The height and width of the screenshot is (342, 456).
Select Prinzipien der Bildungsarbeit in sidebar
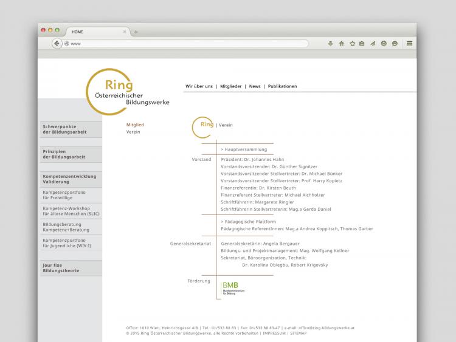point(71,154)
